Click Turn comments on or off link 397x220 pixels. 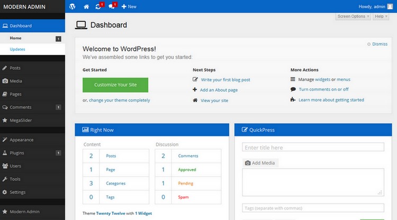pos(323,89)
